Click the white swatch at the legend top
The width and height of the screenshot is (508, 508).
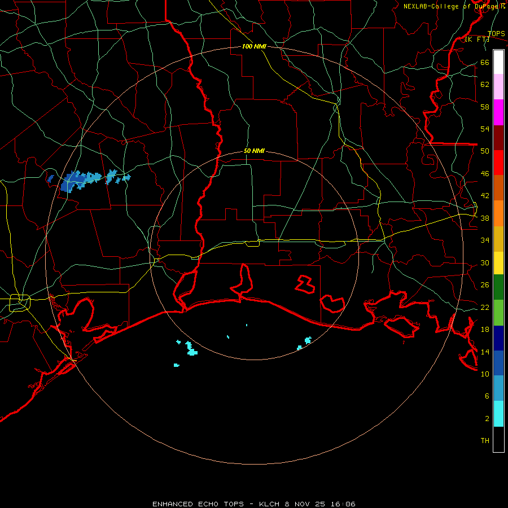pyautogui.click(x=498, y=62)
